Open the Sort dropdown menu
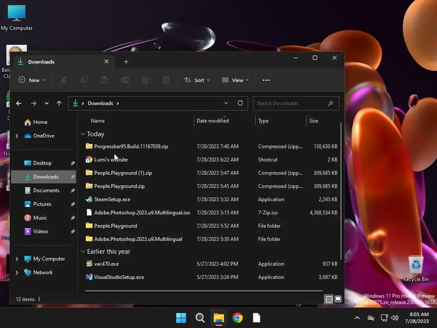The image size is (437, 328). pyautogui.click(x=197, y=80)
